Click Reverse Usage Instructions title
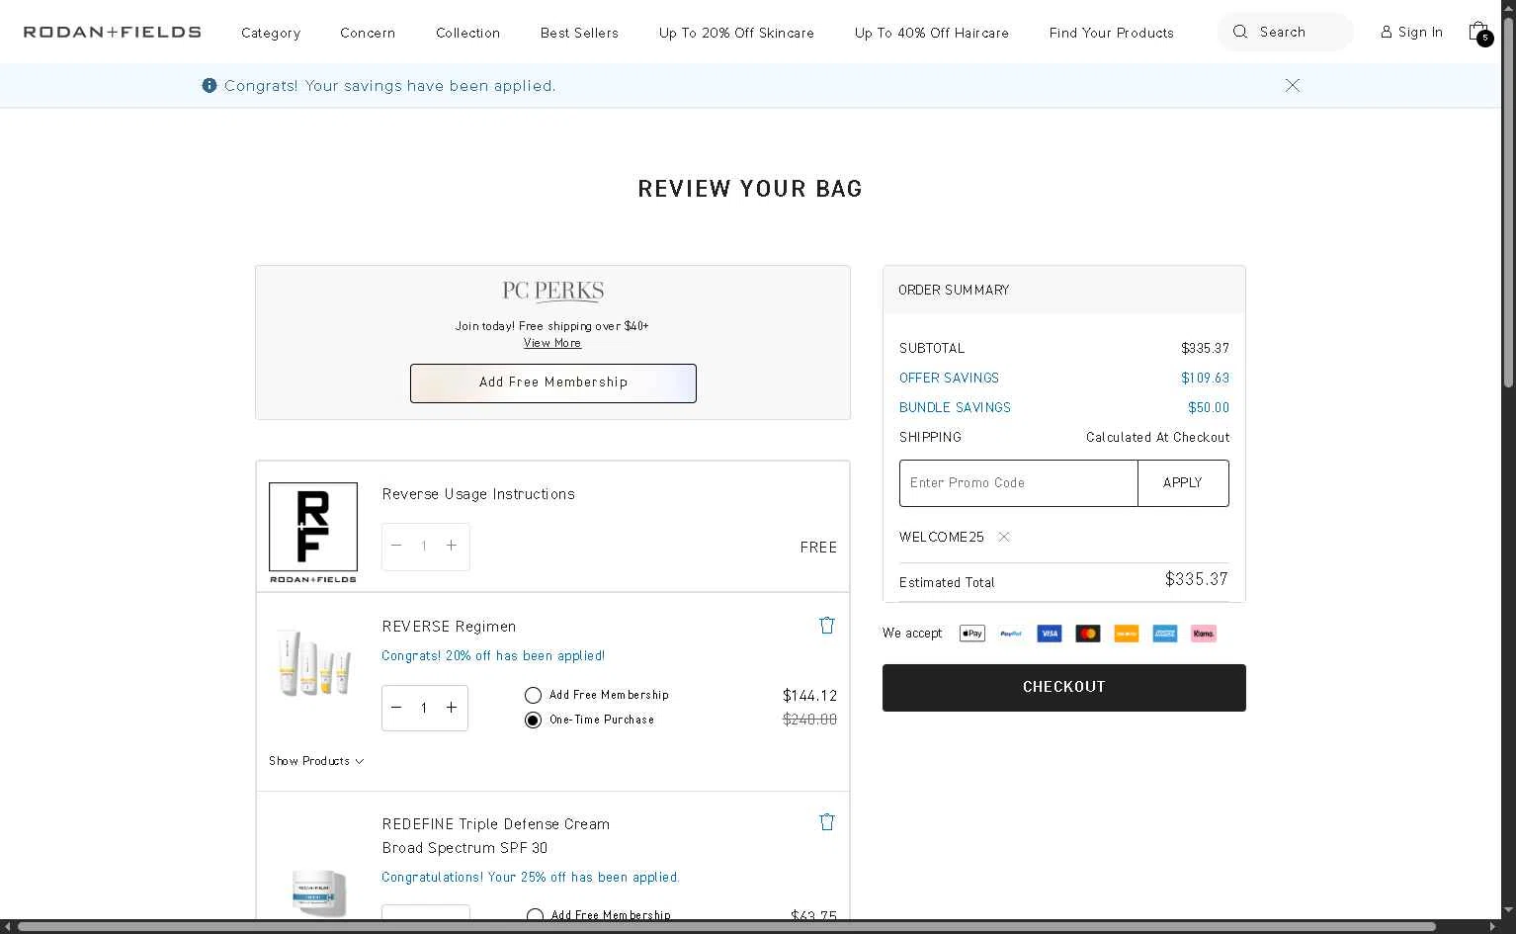The height and width of the screenshot is (934, 1516). coord(478,494)
